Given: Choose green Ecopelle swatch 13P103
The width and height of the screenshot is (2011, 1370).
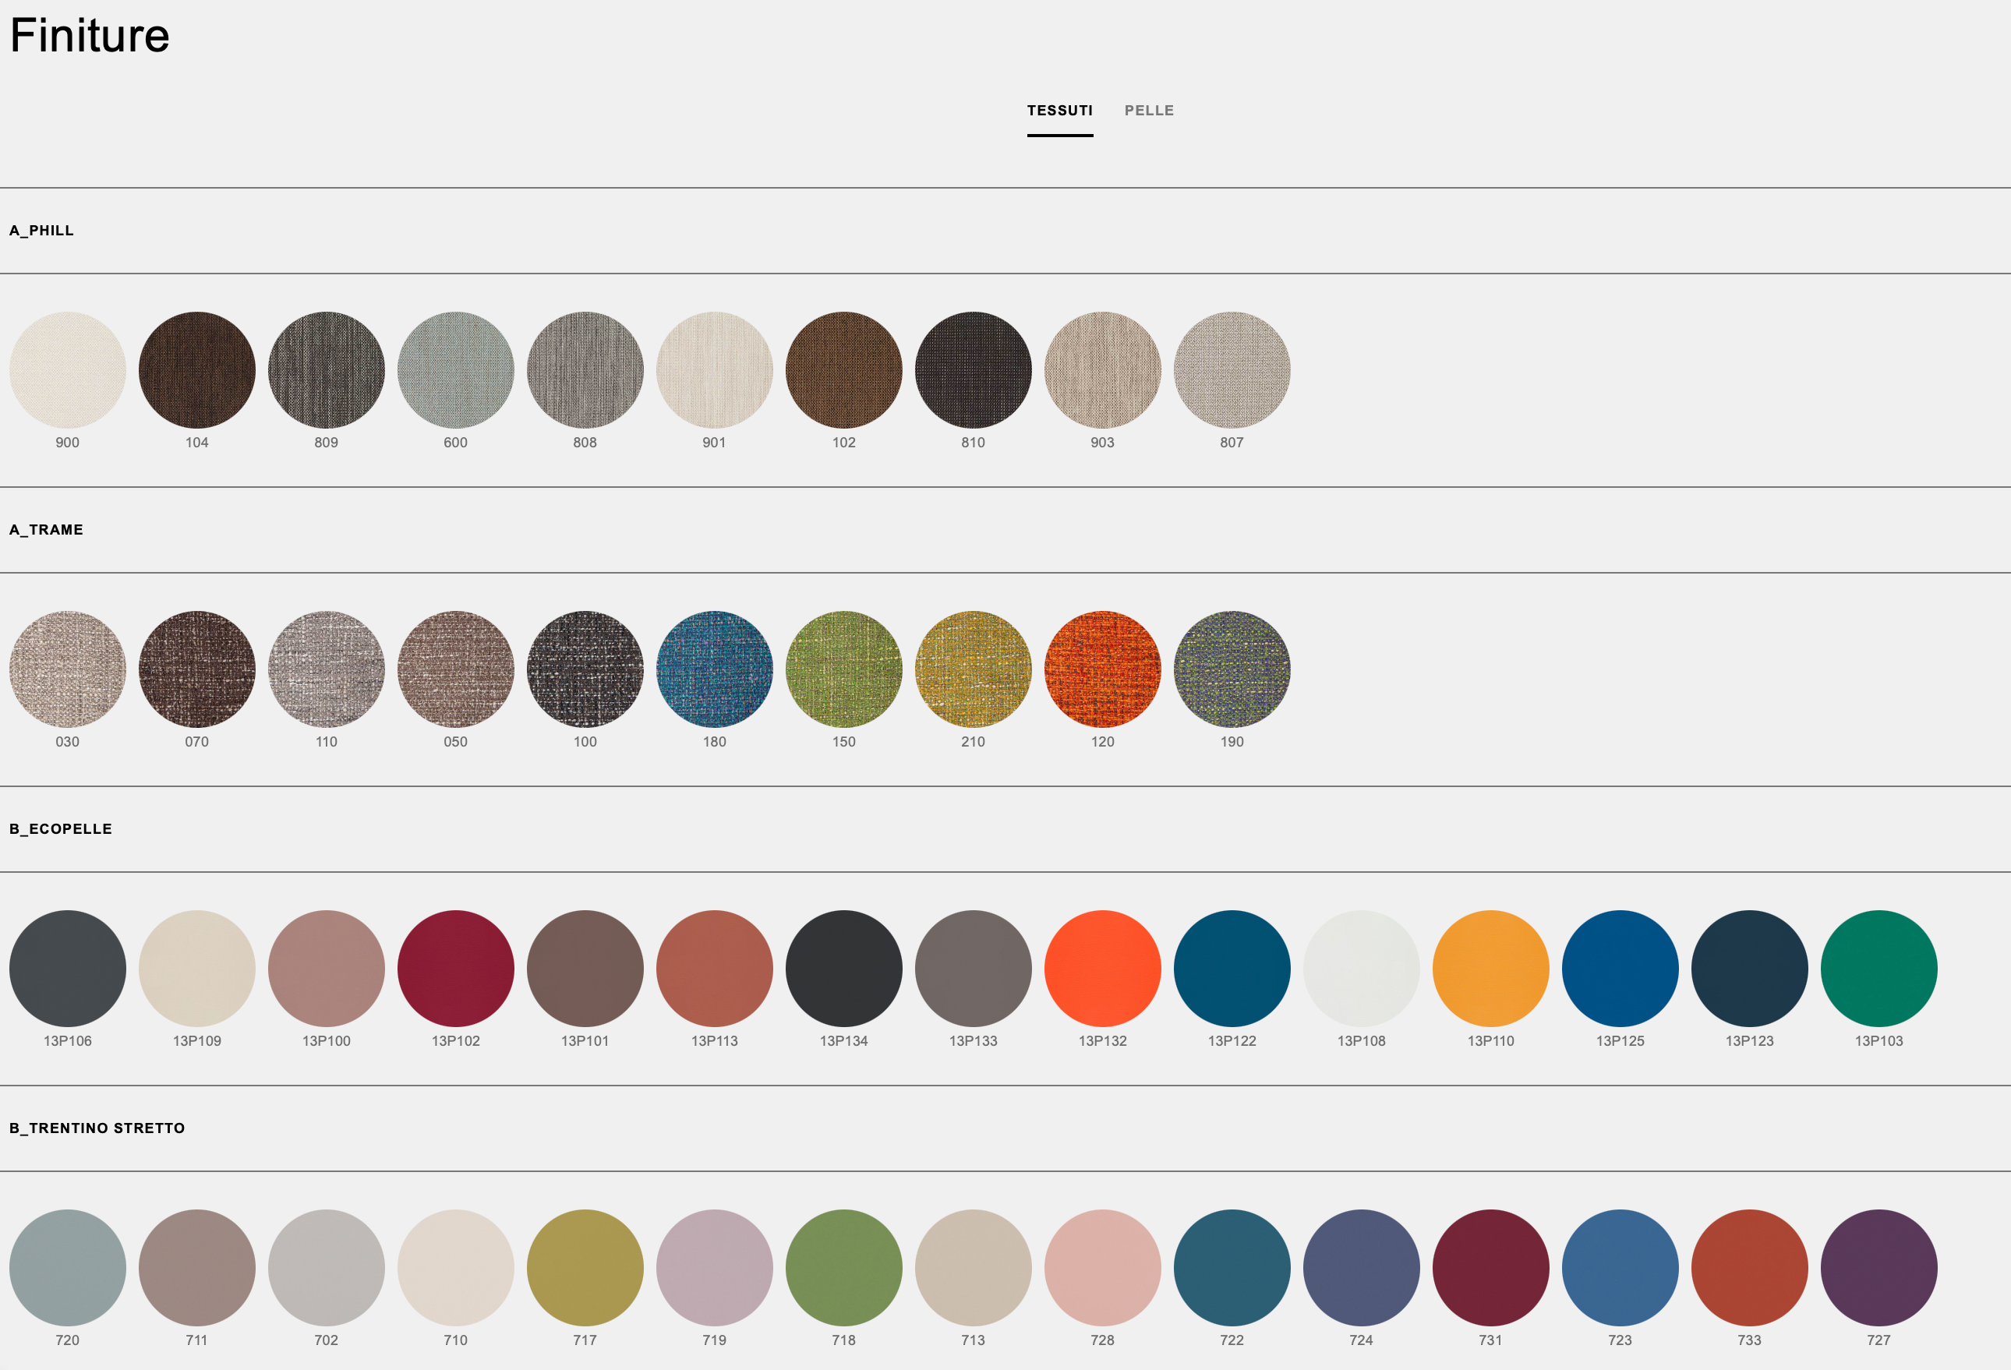Looking at the screenshot, I should pos(1878,969).
